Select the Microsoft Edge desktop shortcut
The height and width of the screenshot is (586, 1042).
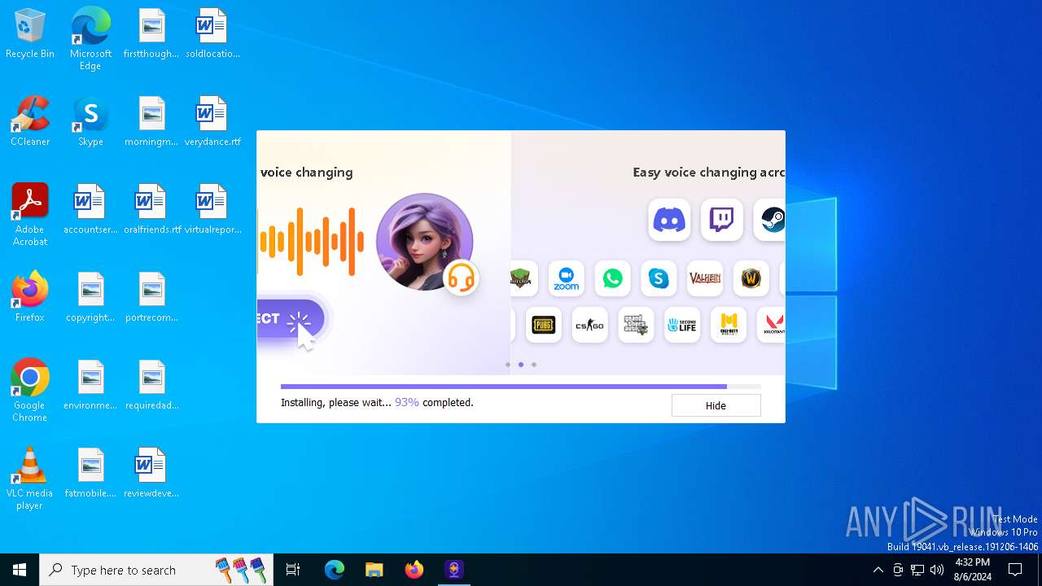point(90,39)
